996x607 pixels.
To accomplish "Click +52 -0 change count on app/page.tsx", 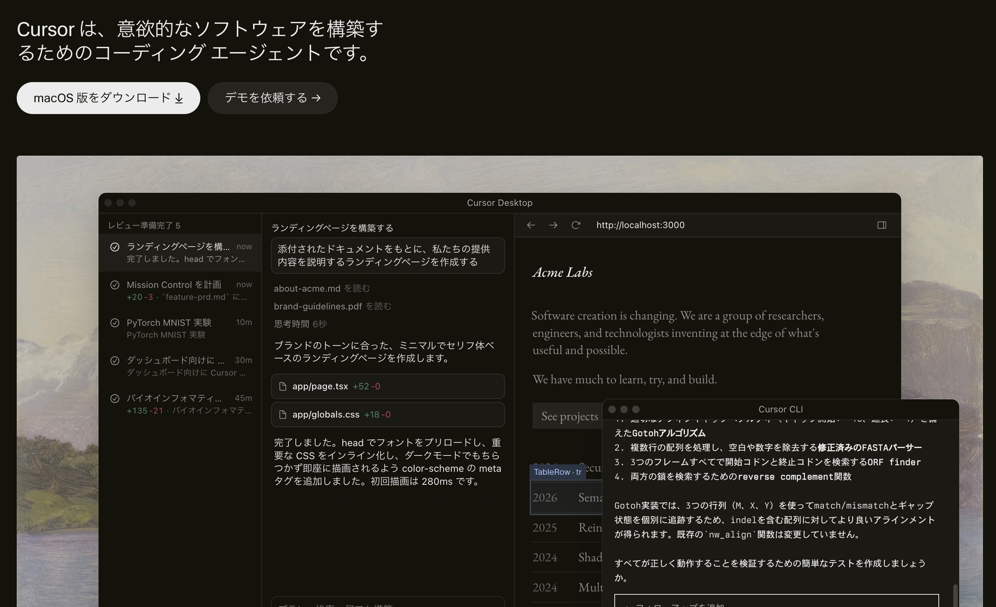I will [367, 386].
